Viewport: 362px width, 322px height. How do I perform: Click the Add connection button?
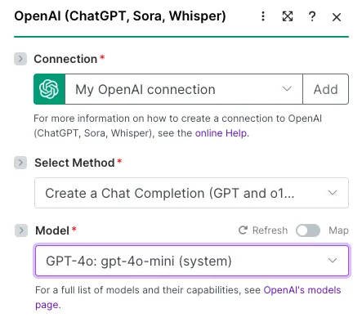pos(326,89)
